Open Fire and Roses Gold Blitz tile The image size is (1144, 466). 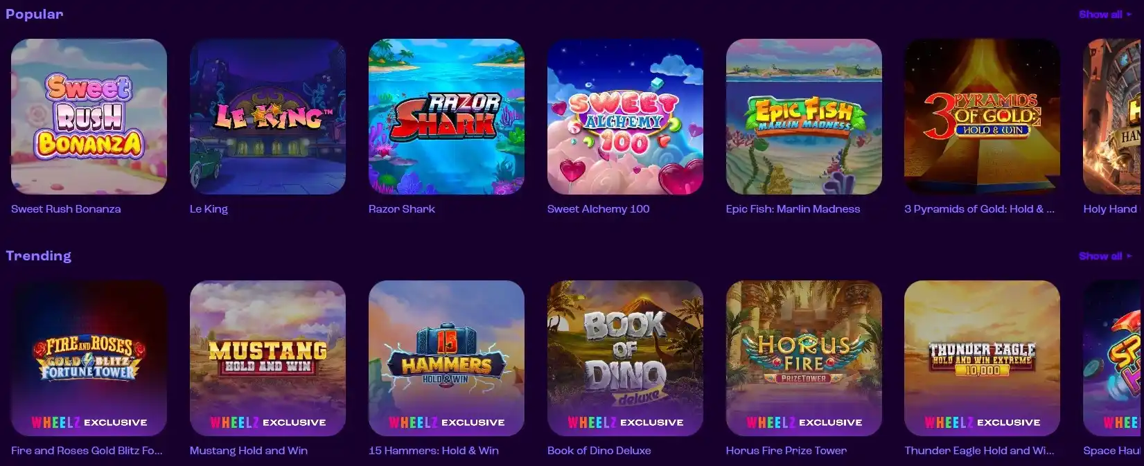[x=89, y=358]
